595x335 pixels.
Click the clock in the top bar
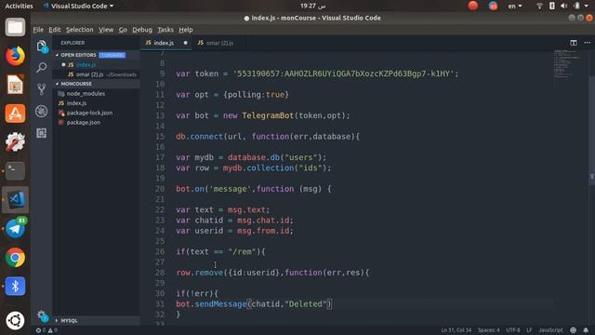313,6
